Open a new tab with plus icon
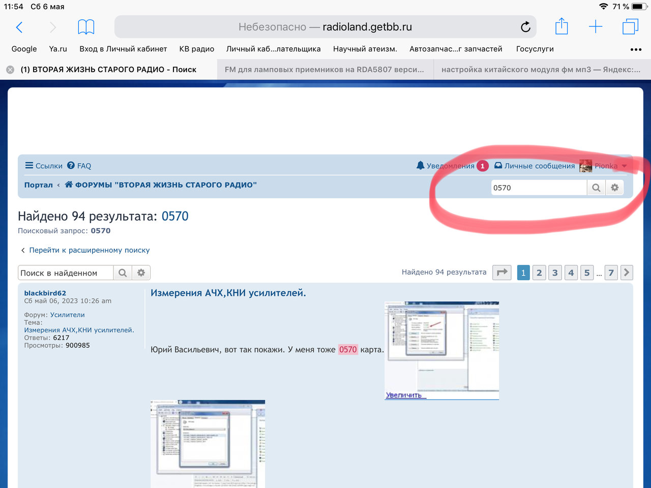Image resolution: width=651 pixels, height=488 pixels. [595, 27]
